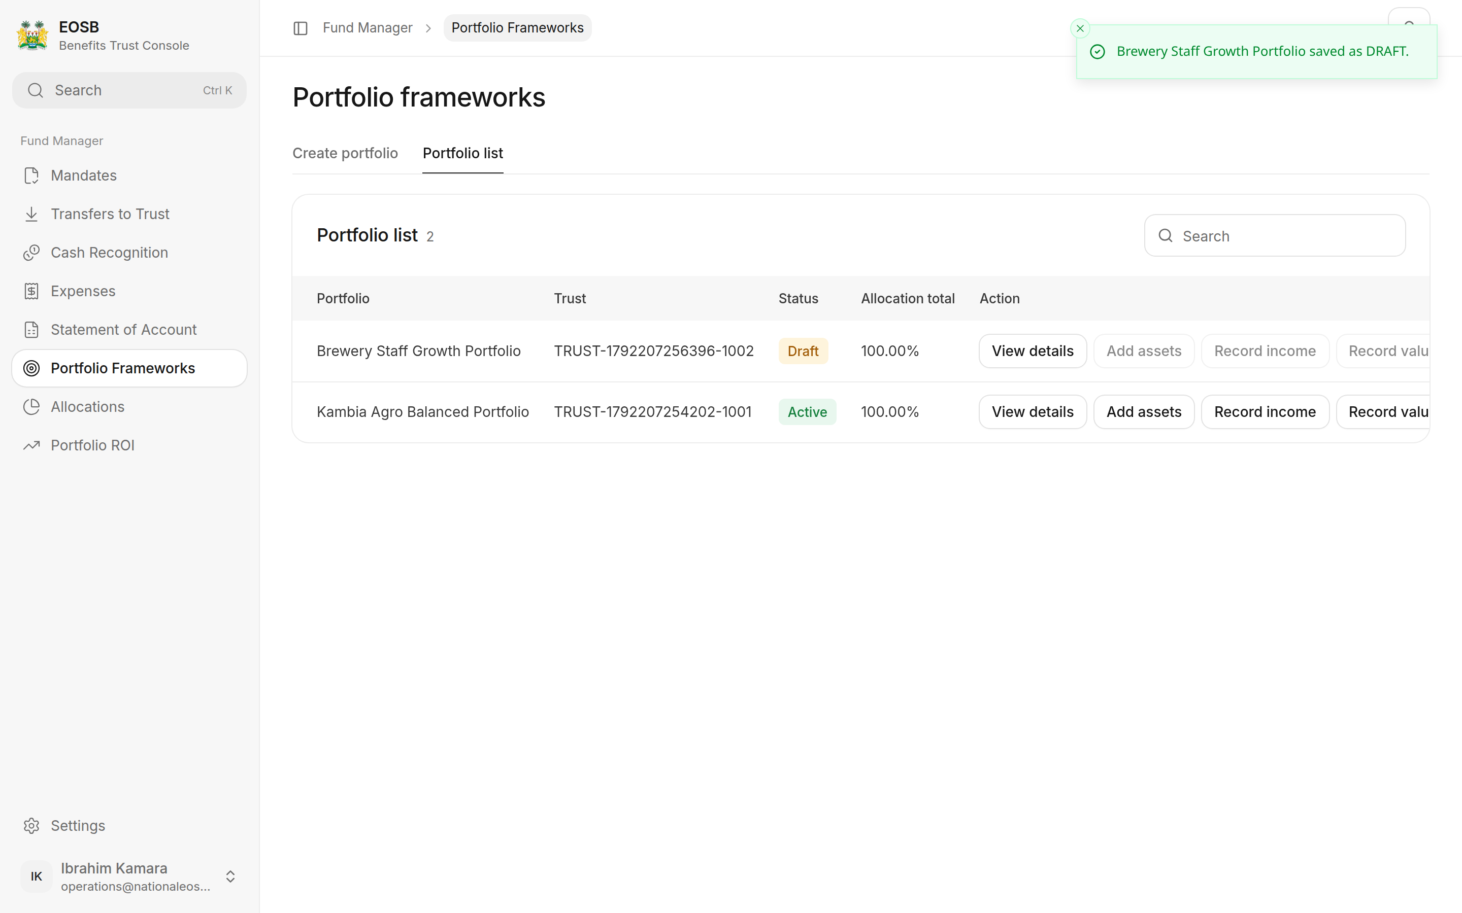Click the Allocations pie chart icon

pos(31,407)
